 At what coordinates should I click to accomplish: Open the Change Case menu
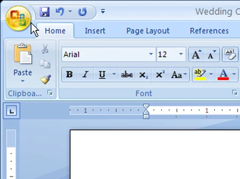pos(179,74)
